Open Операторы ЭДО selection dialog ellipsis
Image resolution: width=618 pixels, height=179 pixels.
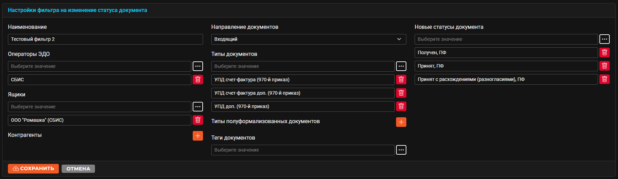[198, 66]
